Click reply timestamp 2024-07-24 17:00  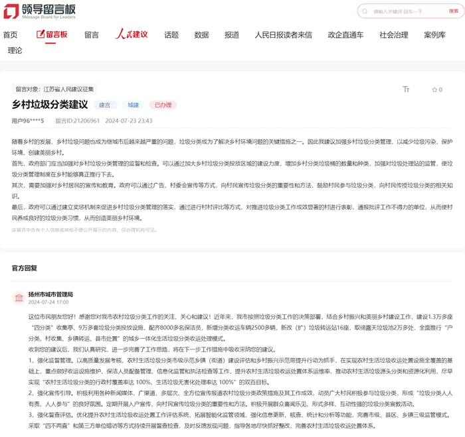(x=48, y=302)
